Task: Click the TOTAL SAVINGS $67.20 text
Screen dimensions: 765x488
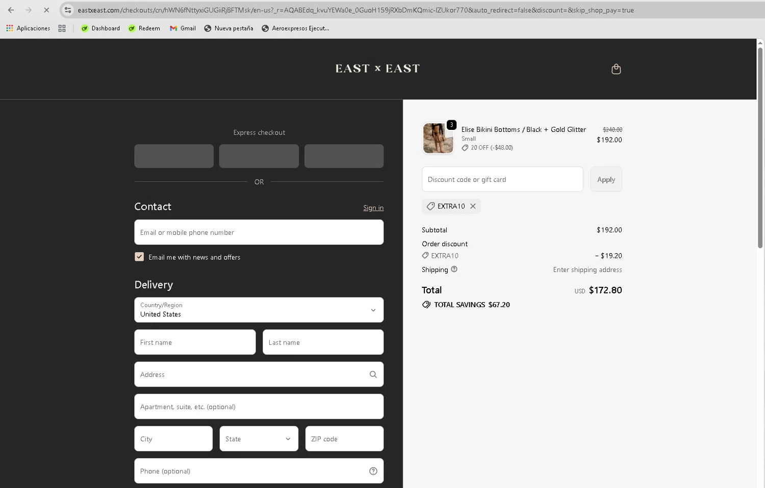Action: tap(472, 305)
